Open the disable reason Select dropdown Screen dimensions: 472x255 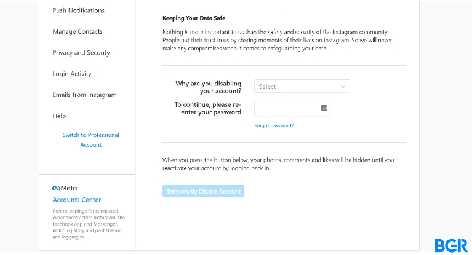pyautogui.click(x=302, y=86)
